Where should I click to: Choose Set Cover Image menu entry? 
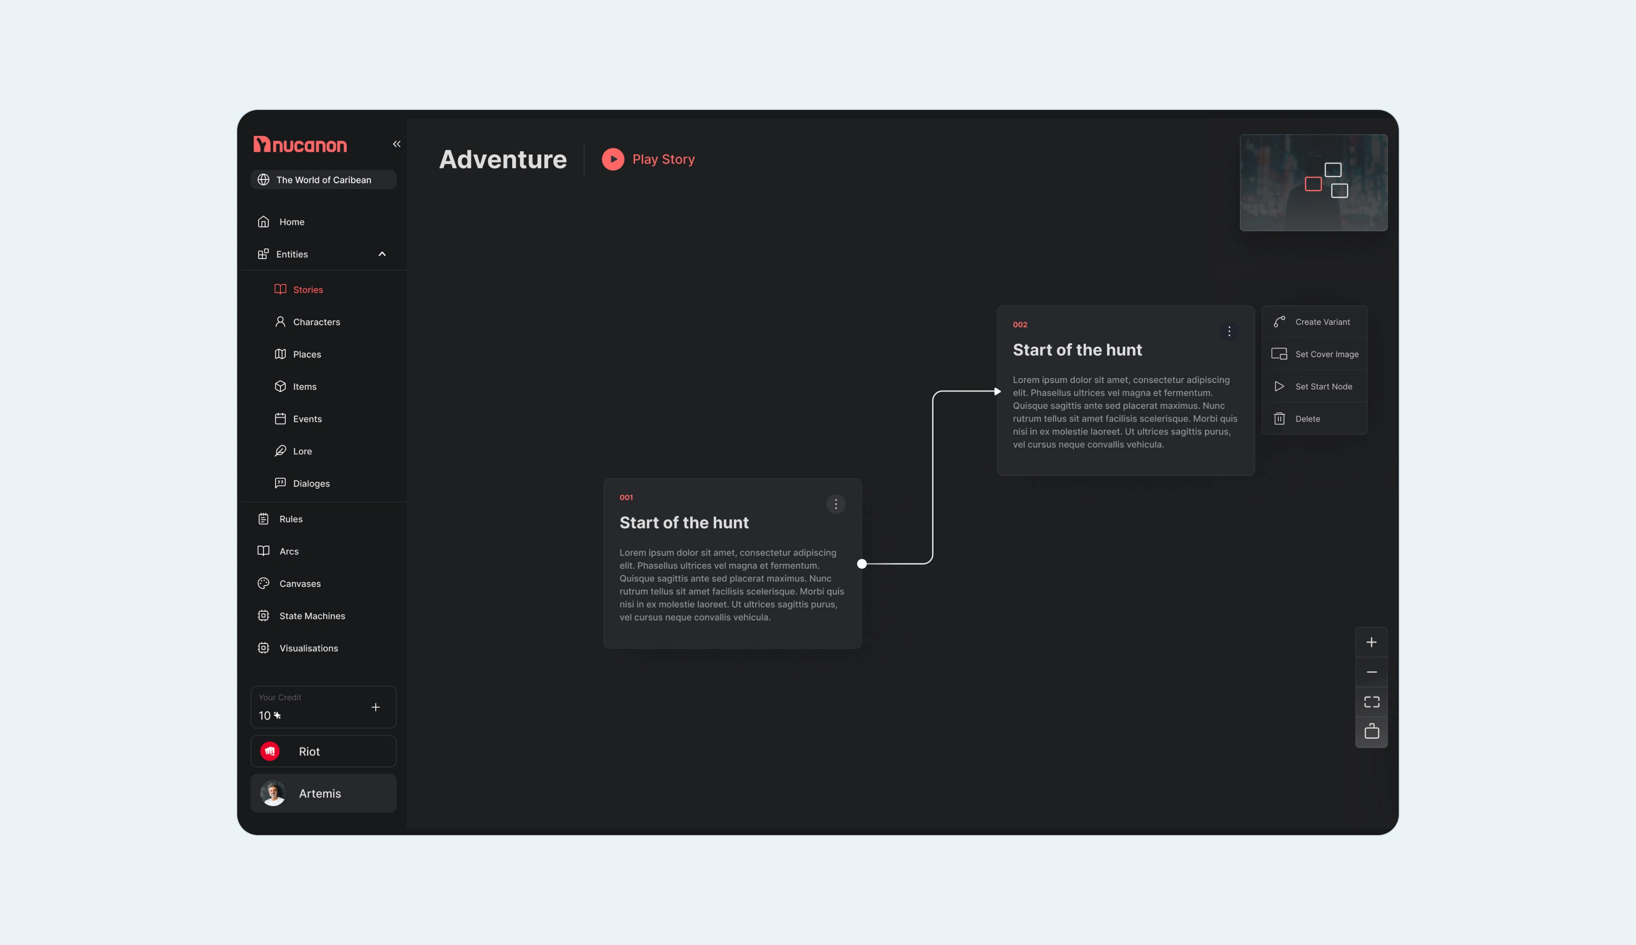click(1315, 354)
